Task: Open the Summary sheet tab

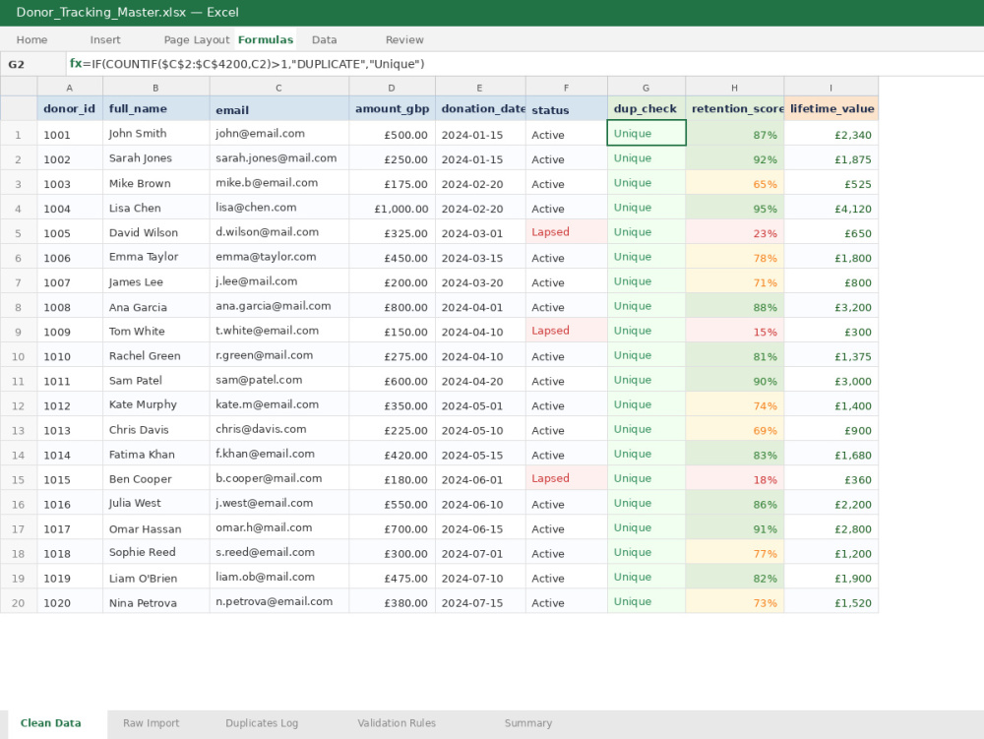Action: (528, 723)
